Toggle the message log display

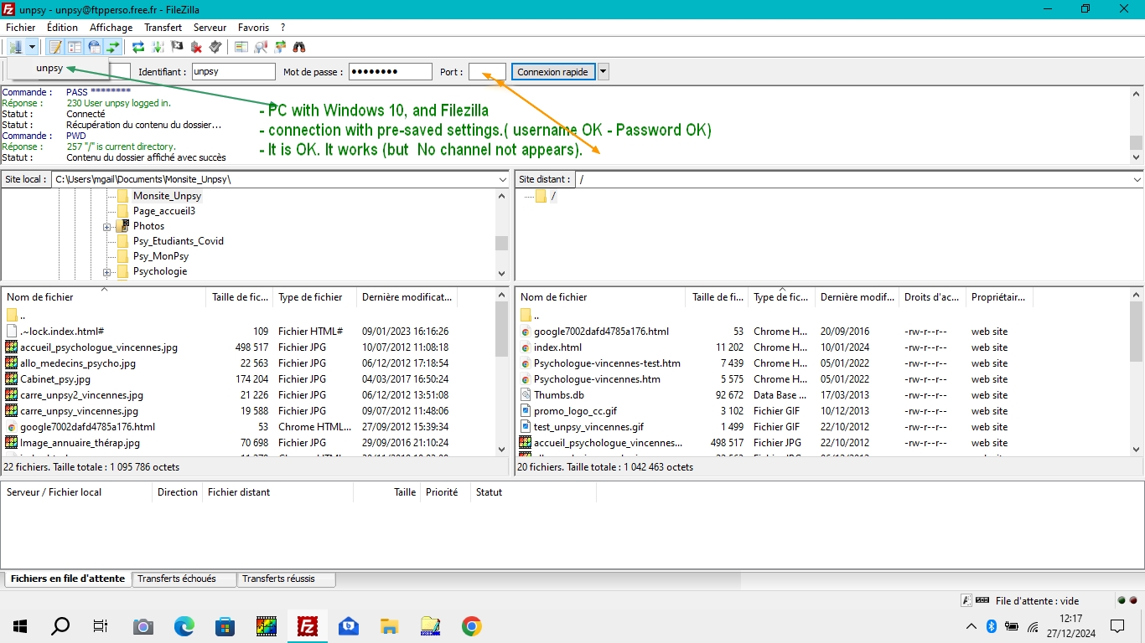(x=55, y=47)
